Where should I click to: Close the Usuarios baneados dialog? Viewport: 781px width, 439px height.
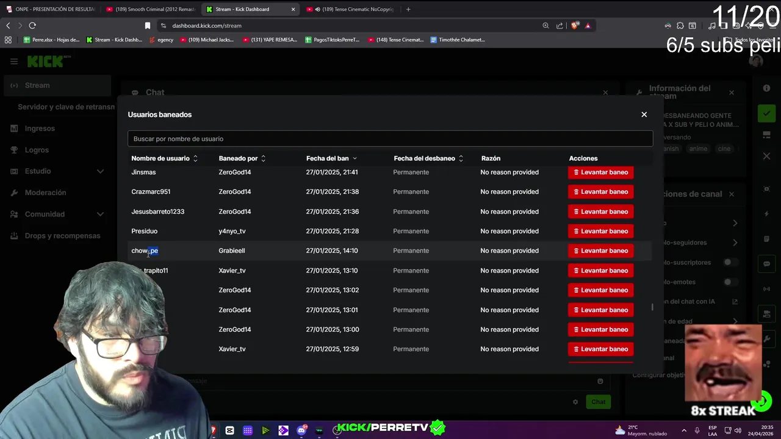[644, 115]
